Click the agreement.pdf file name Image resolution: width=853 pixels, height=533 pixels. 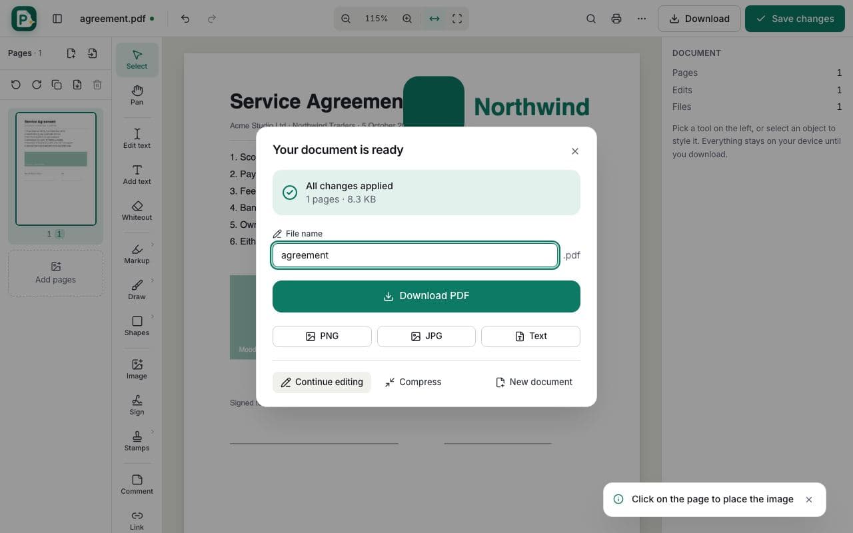(113, 19)
